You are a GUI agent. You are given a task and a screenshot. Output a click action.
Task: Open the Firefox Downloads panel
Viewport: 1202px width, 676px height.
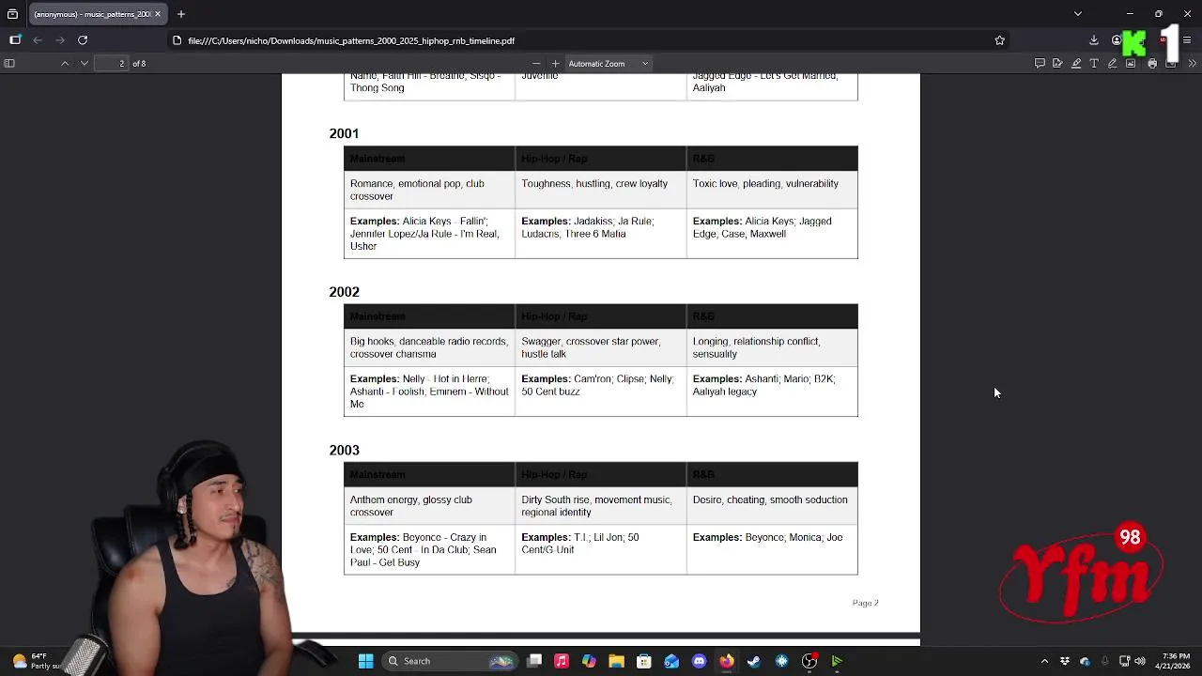click(1094, 40)
